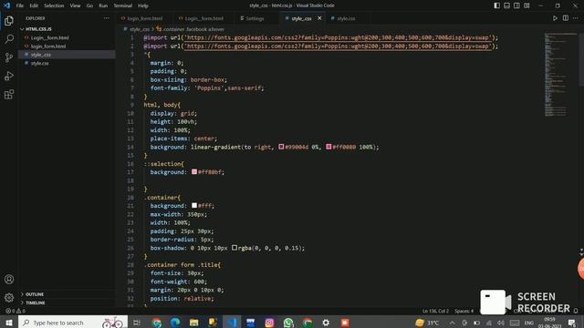Open the Search view in activity bar

pos(9,38)
